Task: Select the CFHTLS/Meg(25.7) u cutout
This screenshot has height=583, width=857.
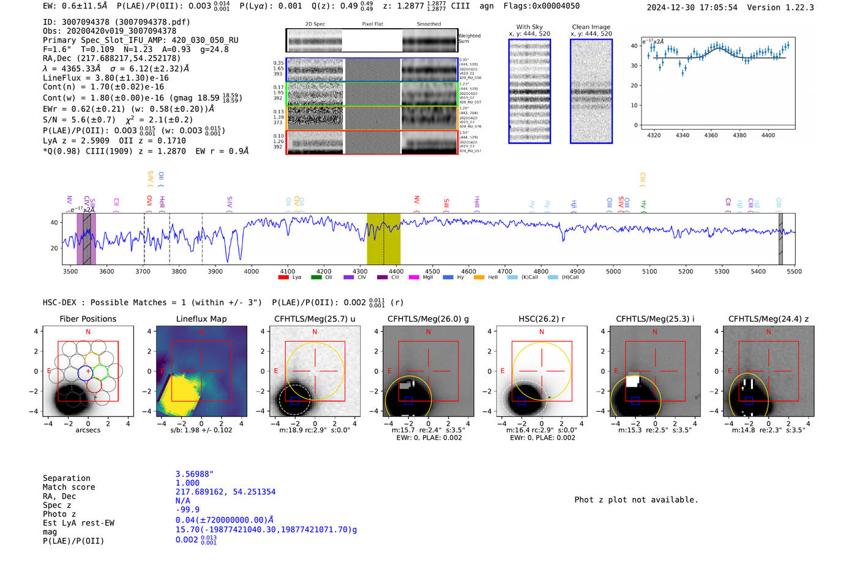Action: point(315,371)
